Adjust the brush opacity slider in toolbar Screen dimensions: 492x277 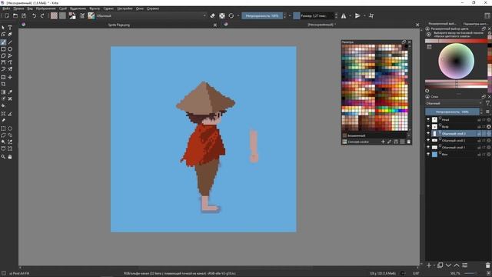[x=262, y=15]
